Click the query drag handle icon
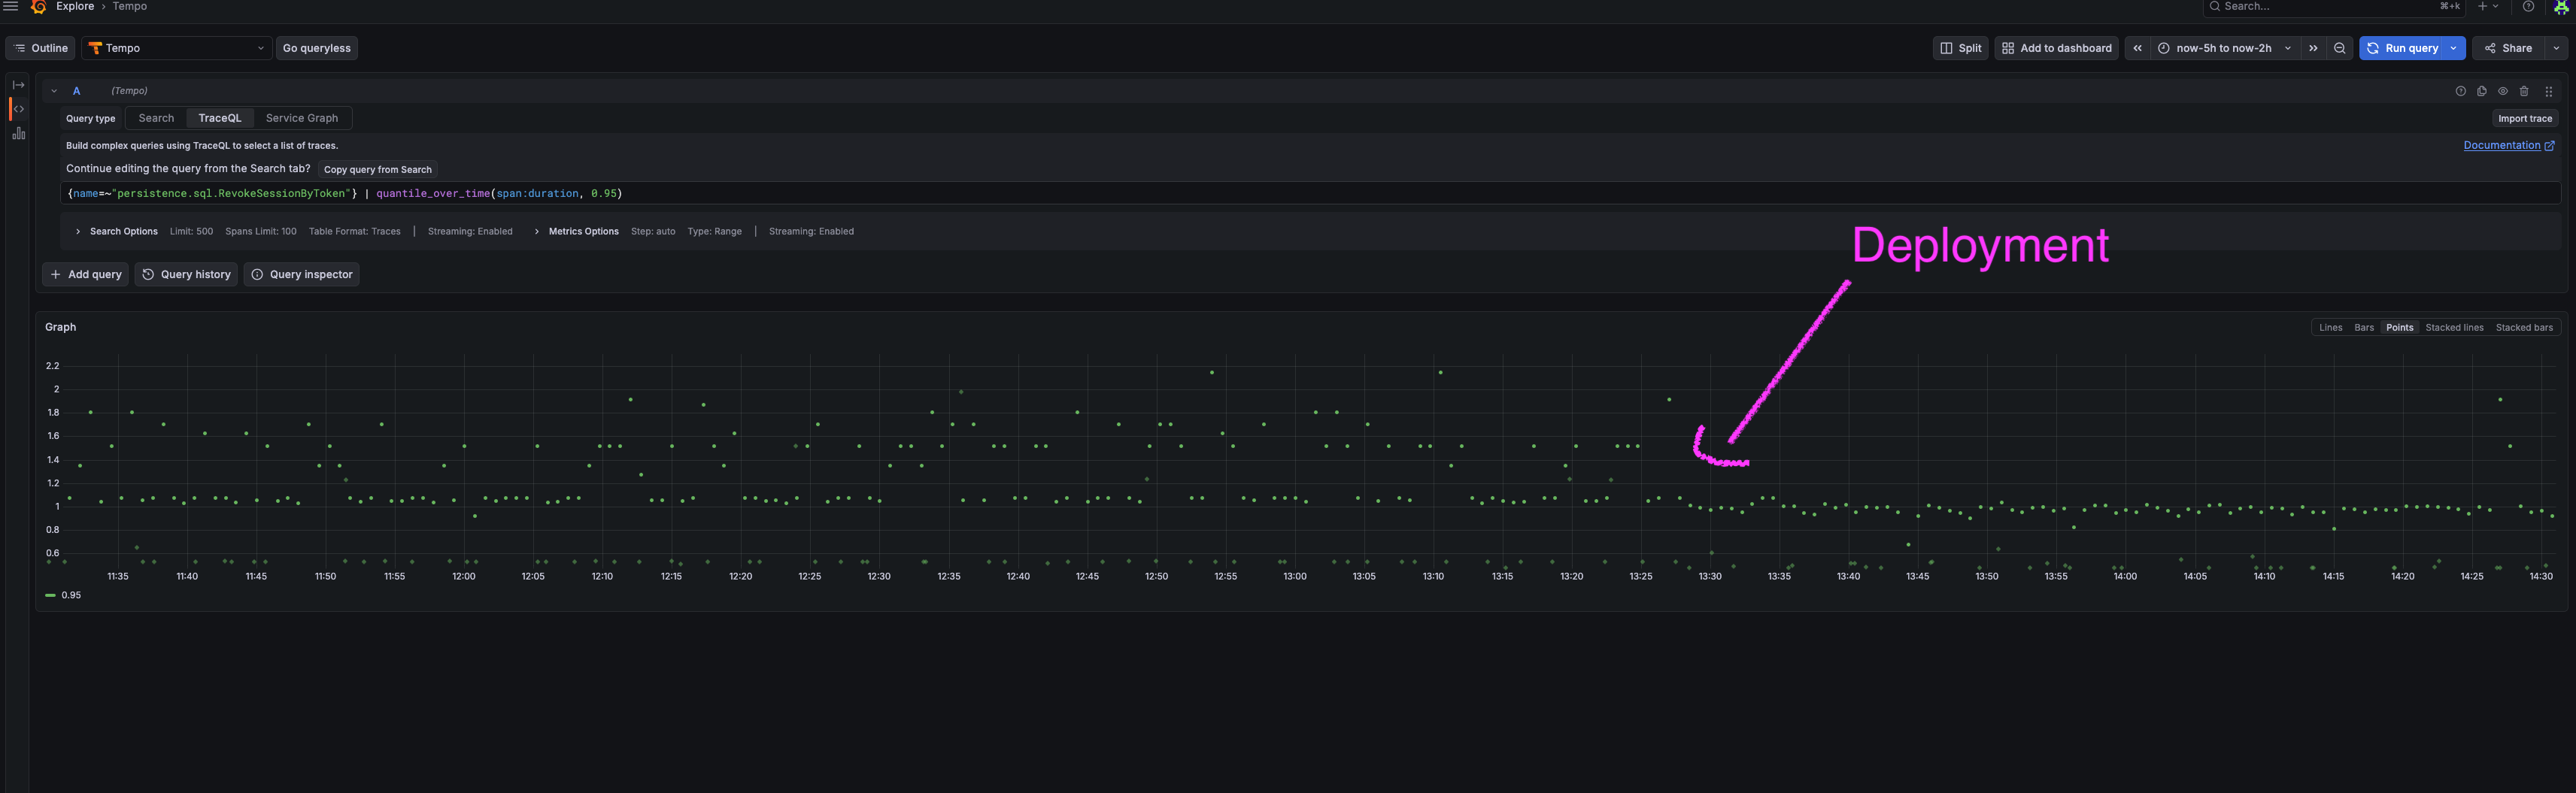 pos(2549,91)
